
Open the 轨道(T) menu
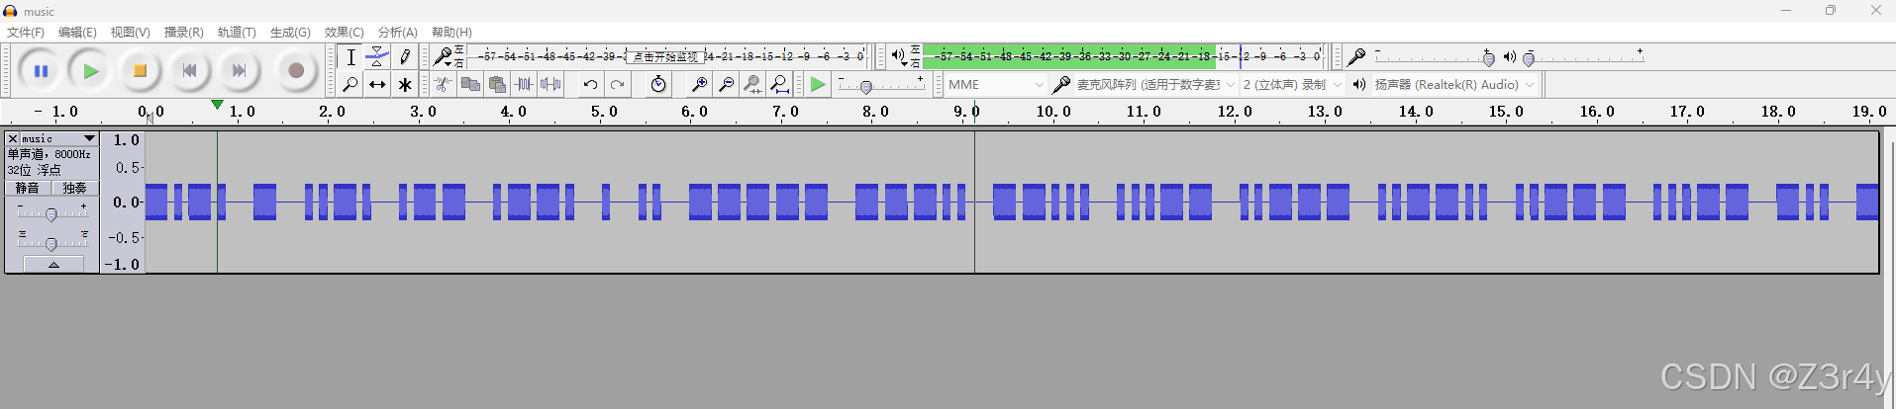pyautogui.click(x=237, y=33)
